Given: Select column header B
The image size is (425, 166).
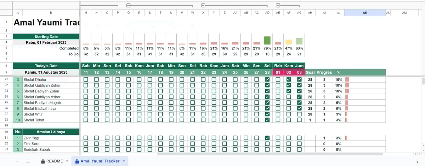Looking at the screenshot, I should point(51,13).
